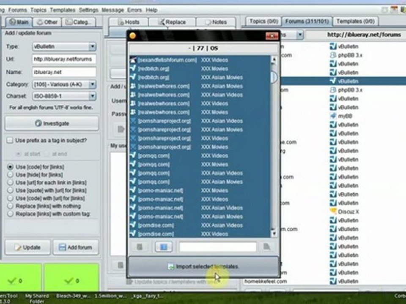Image resolution: width=406 pixels, height=304 pixels.
Task: Click the Investigate globe icon
Action: [x=38, y=123]
